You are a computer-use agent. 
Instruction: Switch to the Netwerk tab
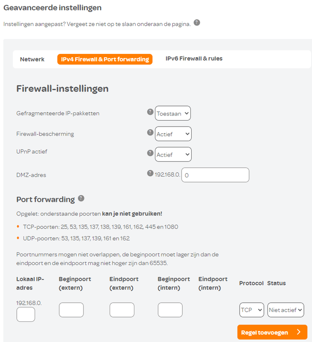pos(32,59)
